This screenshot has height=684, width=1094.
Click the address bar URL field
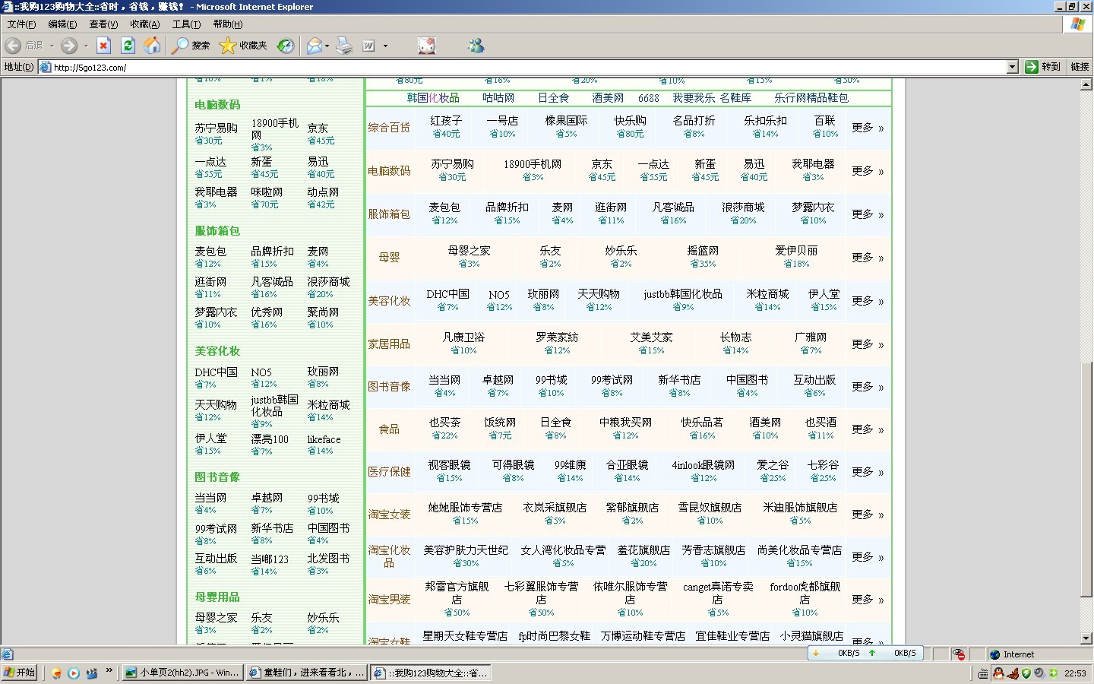(528, 67)
